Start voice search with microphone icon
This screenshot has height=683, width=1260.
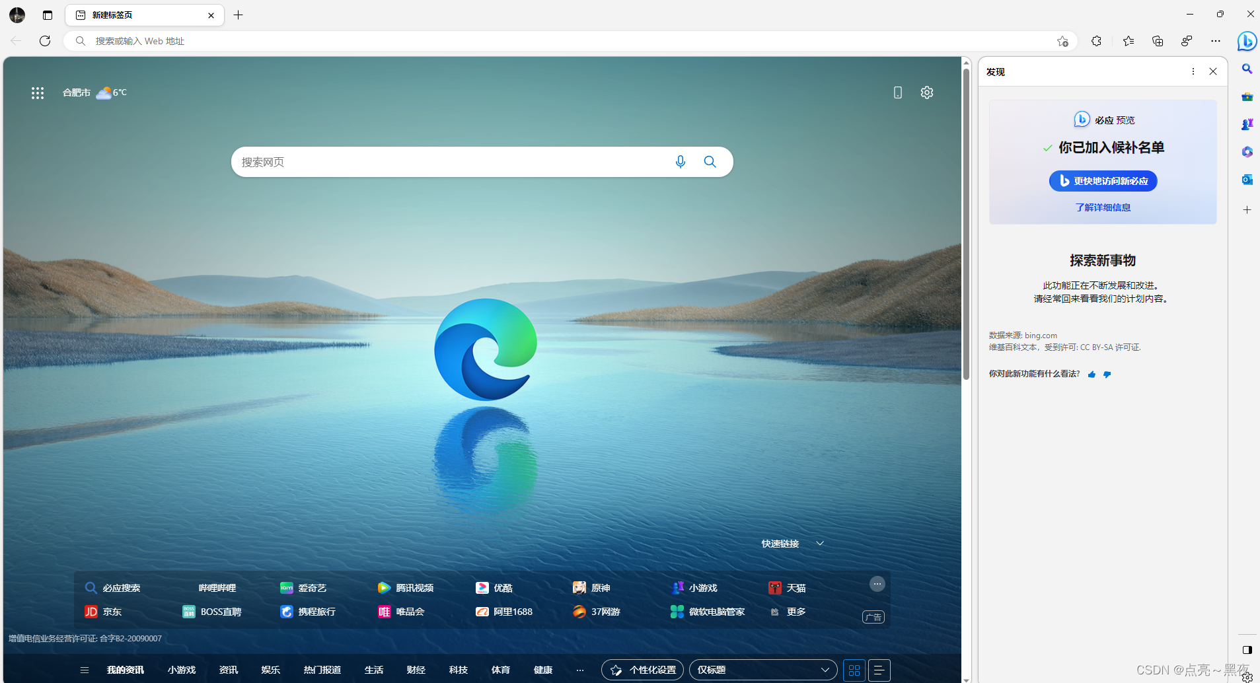click(x=681, y=162)
